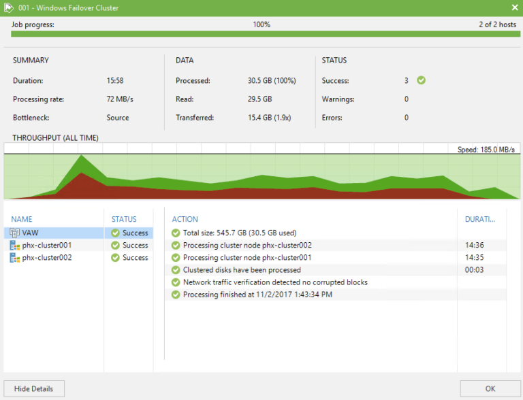The image size is (523, 400).
Task: Click the green job progress bar
Action: point(266,34)
